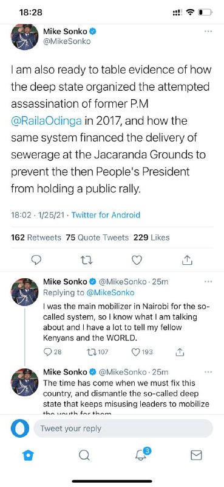This screenshot has height=487, width=224.
Task: Share the main tweet via share icon
Action: coord(187,260)
